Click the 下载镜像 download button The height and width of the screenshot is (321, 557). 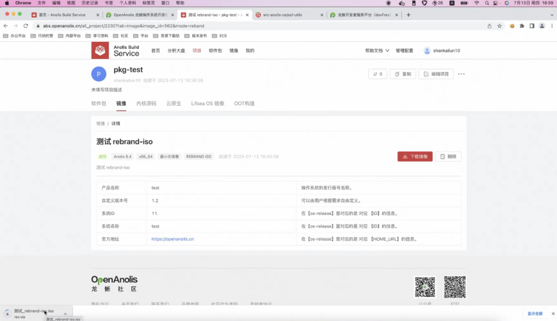click(415, 157)
